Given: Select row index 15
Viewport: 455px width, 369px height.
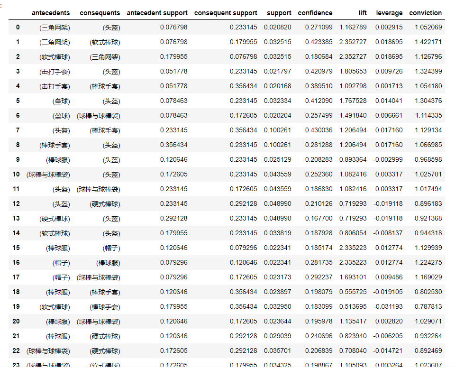Looking at the screenshot, I should click(16, 248).
